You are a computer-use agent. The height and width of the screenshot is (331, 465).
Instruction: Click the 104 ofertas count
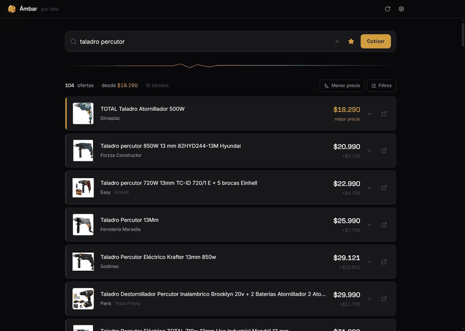point(79,86)
